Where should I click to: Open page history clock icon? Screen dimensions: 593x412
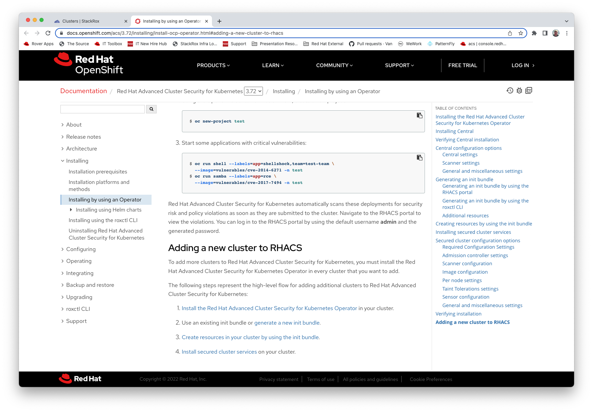coord(510,90)
